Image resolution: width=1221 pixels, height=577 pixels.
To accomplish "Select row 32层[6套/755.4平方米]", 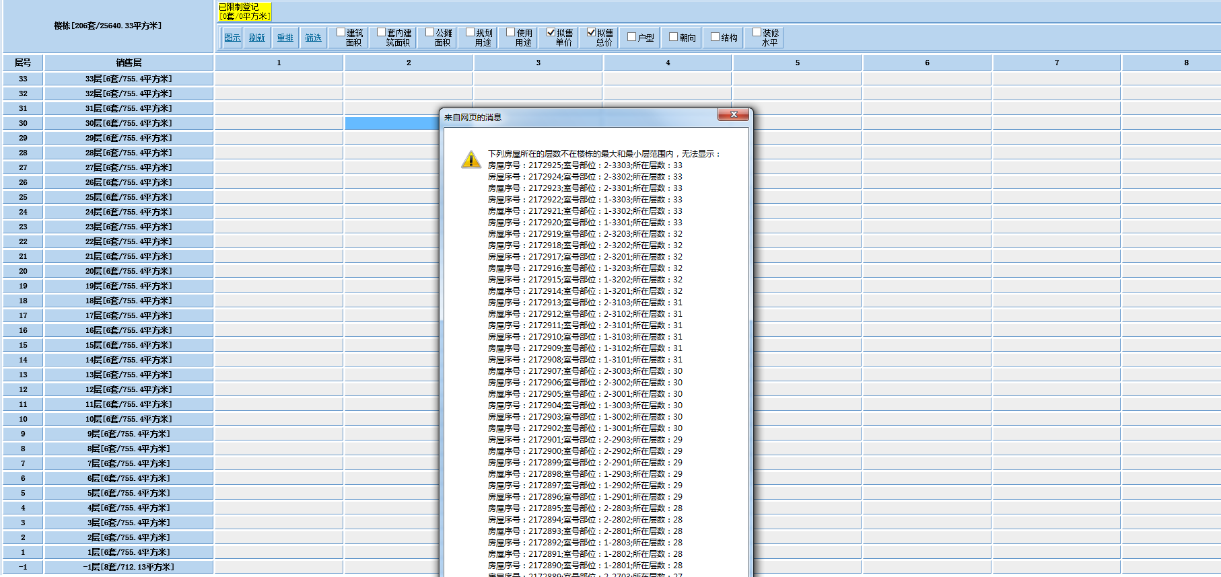I will tap(129, 93).
